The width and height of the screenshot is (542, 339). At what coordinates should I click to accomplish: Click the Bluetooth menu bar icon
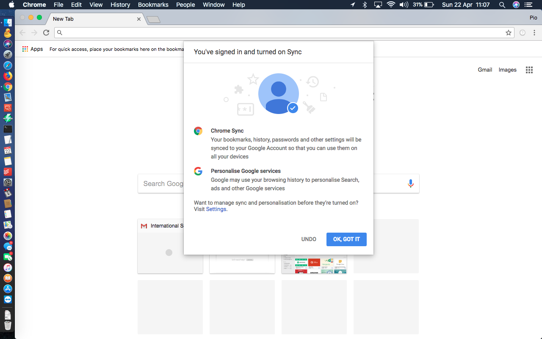click(x=365, y=5)
